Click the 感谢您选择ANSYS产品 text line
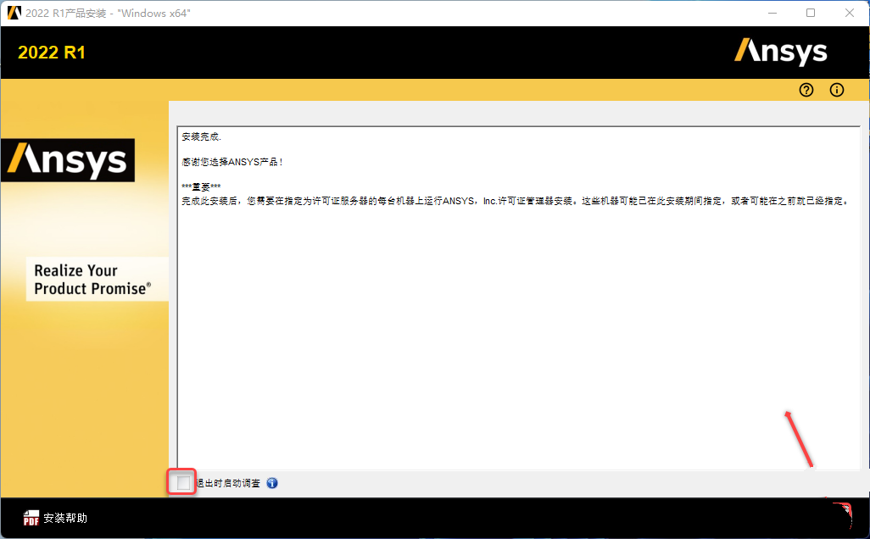Viewport: 870px width, 539px height. 232,162
